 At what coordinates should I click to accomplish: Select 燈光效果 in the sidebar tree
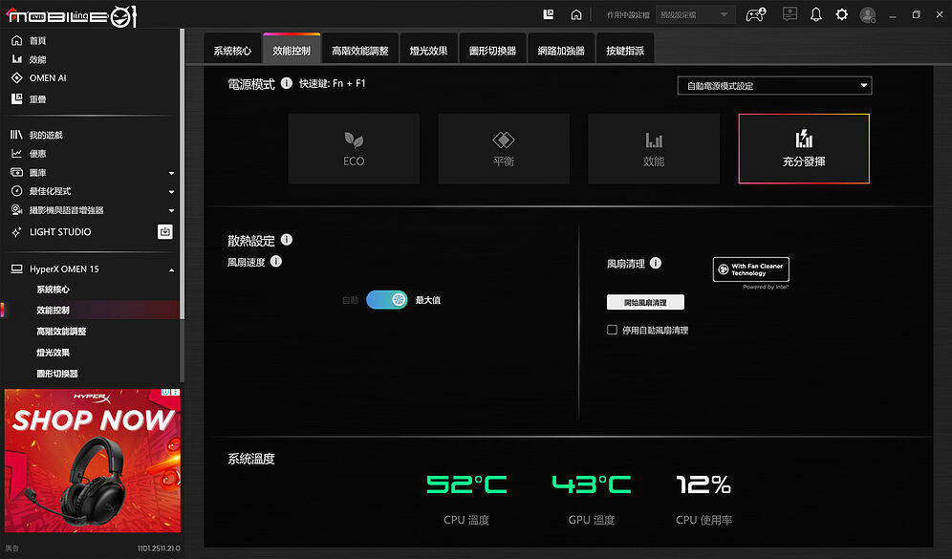coord(53,353)
